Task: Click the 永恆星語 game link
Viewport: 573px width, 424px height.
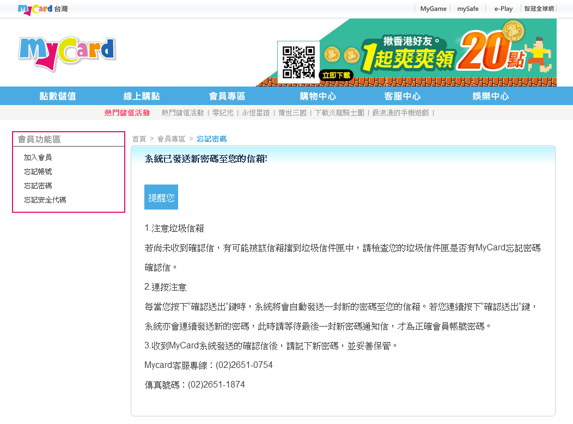Action: coord(255,113)
